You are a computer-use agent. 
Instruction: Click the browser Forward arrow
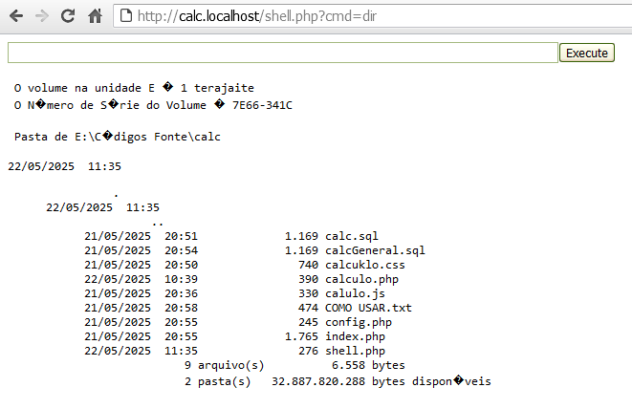point(42,16)
